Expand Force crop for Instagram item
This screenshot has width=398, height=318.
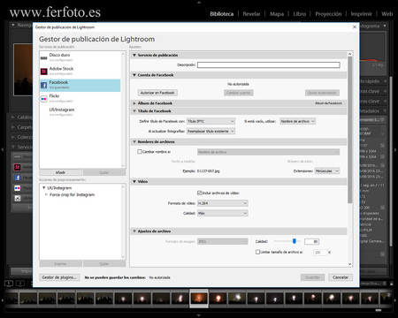click(46, 194)
